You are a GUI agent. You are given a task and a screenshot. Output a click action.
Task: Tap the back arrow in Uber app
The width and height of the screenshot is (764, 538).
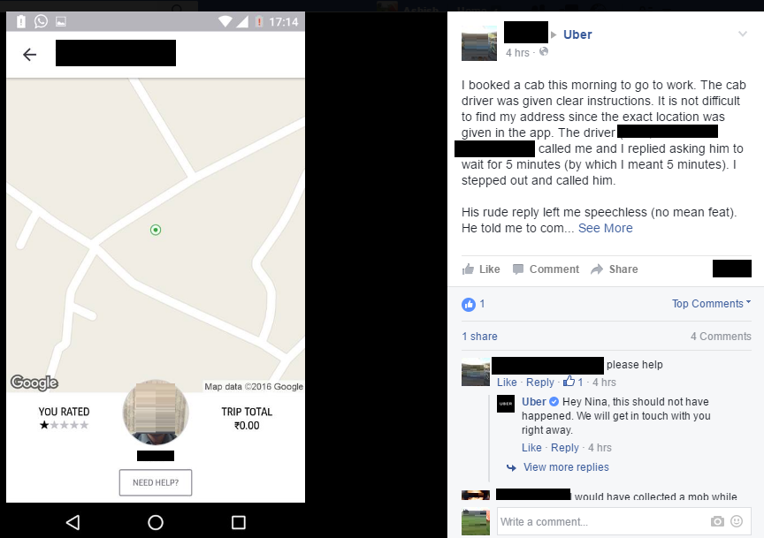pyautogui.click(x=30, y=54)
